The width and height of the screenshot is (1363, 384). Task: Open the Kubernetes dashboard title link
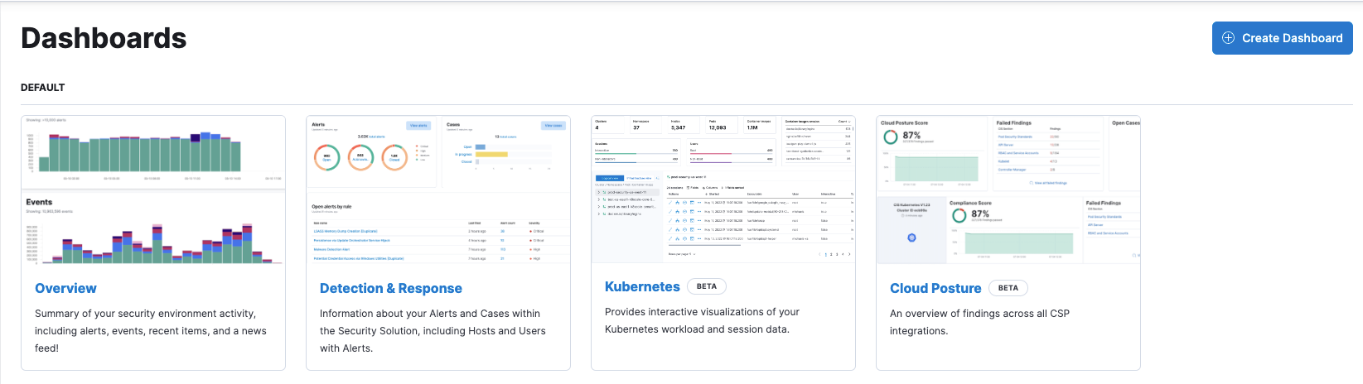coord(641,286)
